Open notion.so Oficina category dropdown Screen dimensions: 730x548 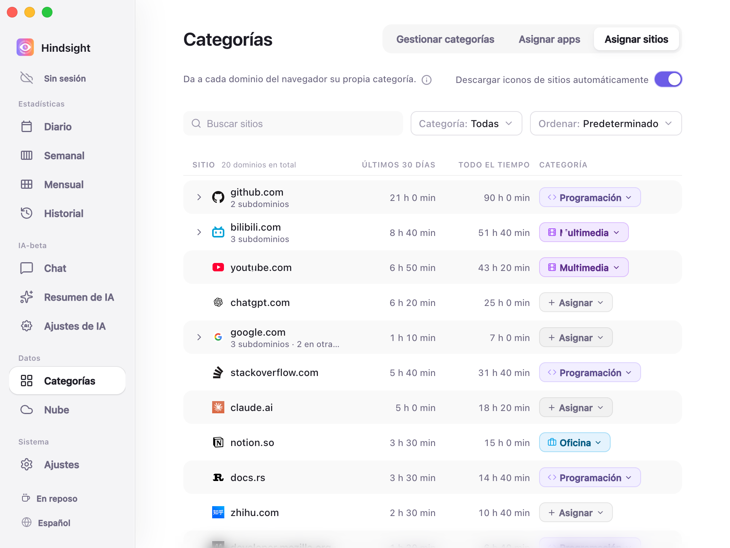click(574, 442)
